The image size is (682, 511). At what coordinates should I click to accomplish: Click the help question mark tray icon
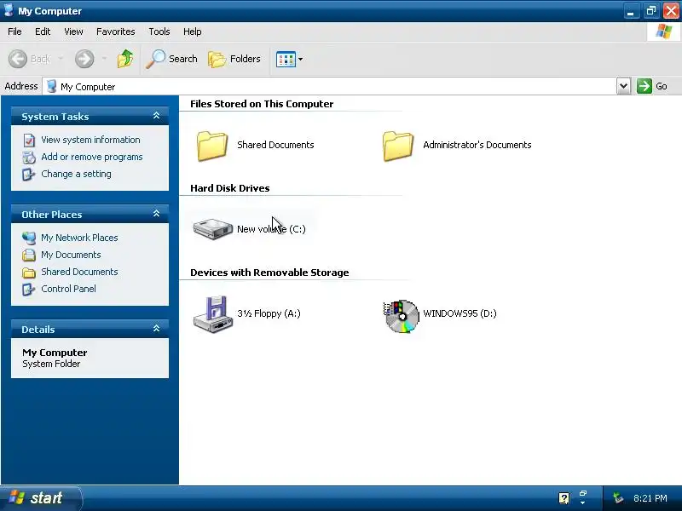[x=564, y=498]
